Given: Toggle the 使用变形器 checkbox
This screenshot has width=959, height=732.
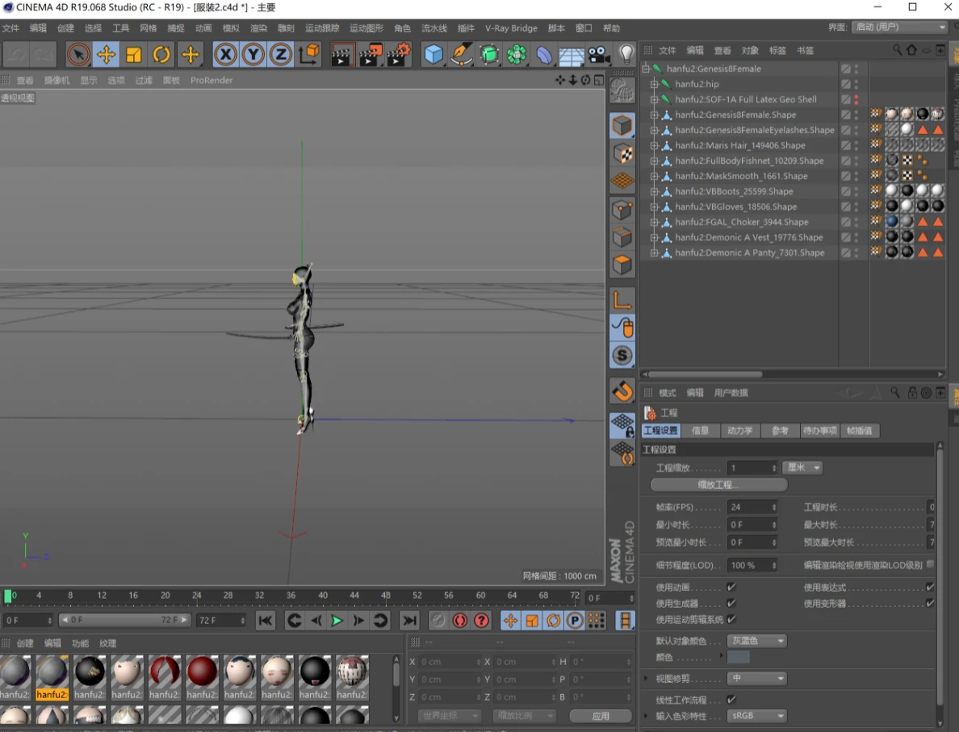Looking at the screenshot, I should tap(930, 603).
